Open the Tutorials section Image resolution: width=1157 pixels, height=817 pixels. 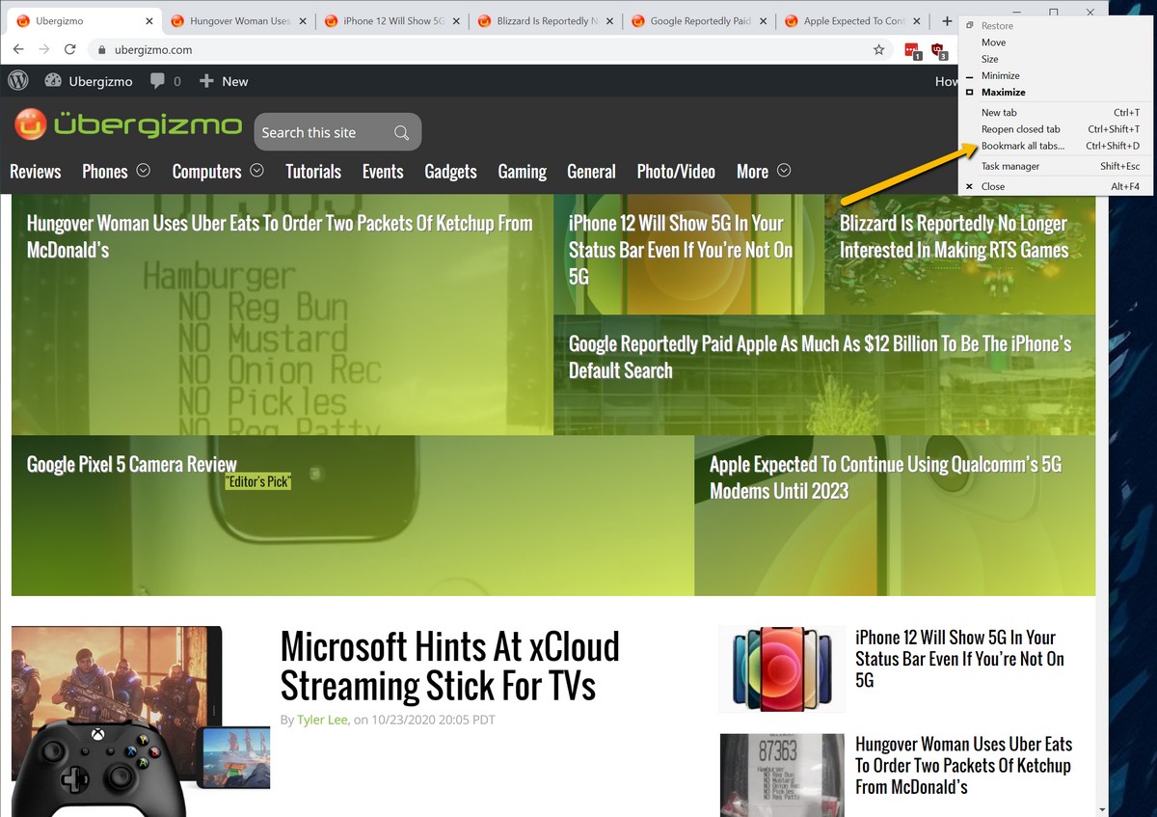pyautogui.click(x=313, y=172)
